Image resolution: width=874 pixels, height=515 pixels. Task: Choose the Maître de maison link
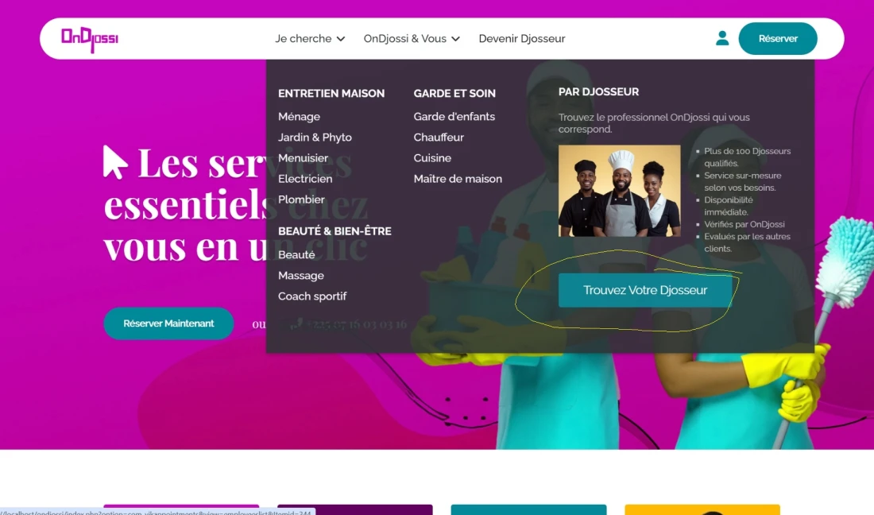[x=458, y=179]
